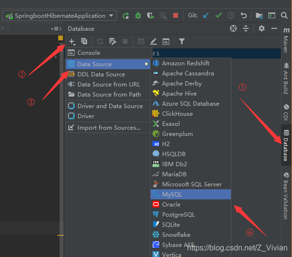Click the green Run/Rerun icon

pos(126,16)
